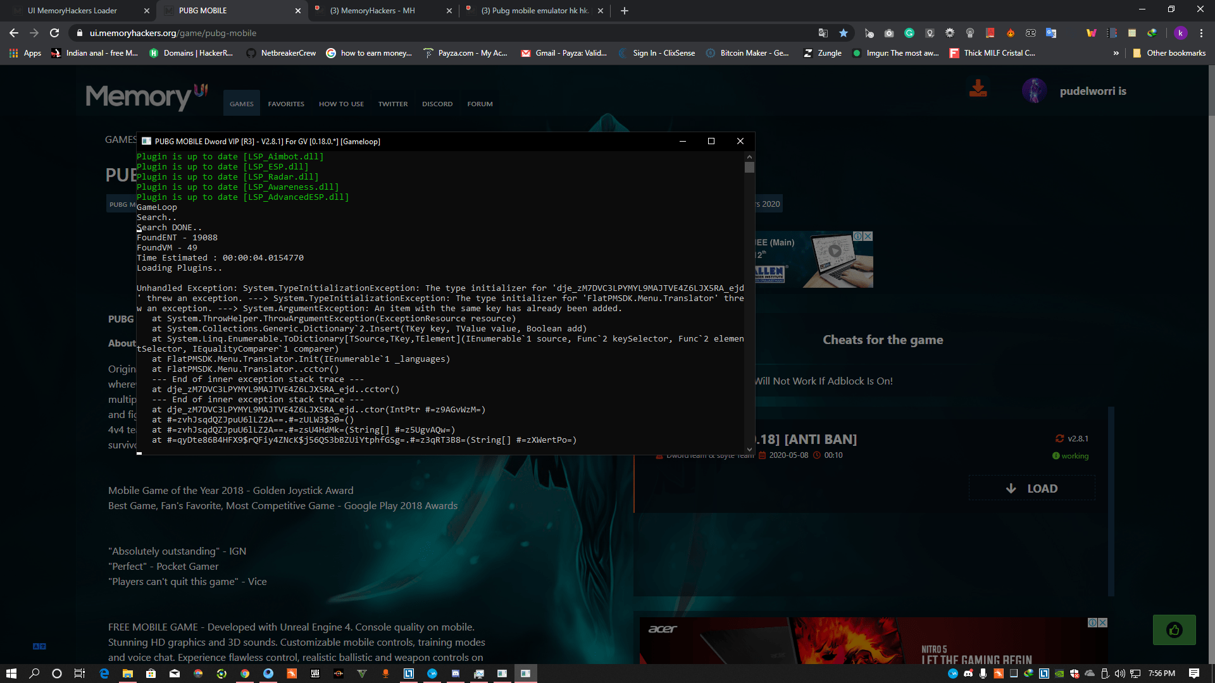Open Bitcoin Maker bookmark
Image resolution: width=1215 pixels, height=683 pixels.
[x=747, y=53]
